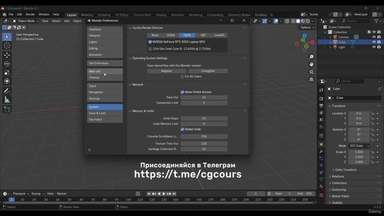Enable the 11th Gen Intel Core CPU checkbox
This screenshot has width=384, height=216.
pyautogui.click(x=150, y=49)
